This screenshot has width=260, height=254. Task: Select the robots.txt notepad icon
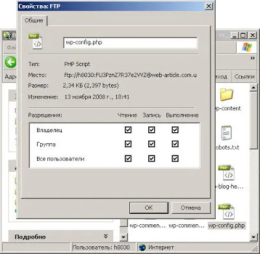(x=227, y=133)
